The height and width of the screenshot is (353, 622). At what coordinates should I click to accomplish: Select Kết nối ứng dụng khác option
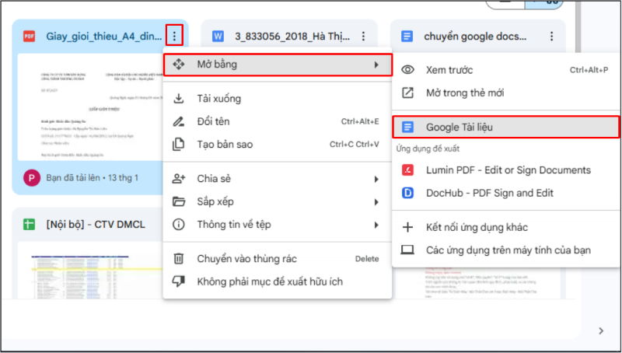[507, 227]
